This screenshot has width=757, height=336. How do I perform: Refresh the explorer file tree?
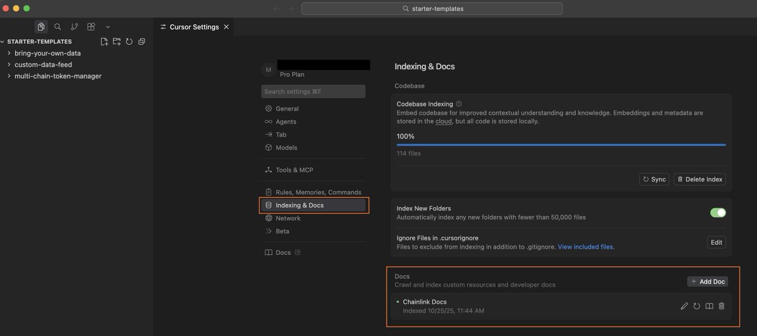point(129,42)
